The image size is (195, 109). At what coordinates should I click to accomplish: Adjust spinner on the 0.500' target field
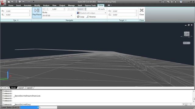[x=136, y=11]
